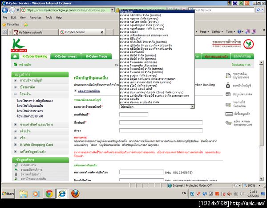The image size is (267, 208).
Task: Choose ธนาคาร ธนชาต in the bank list
Action: (157, 75)
